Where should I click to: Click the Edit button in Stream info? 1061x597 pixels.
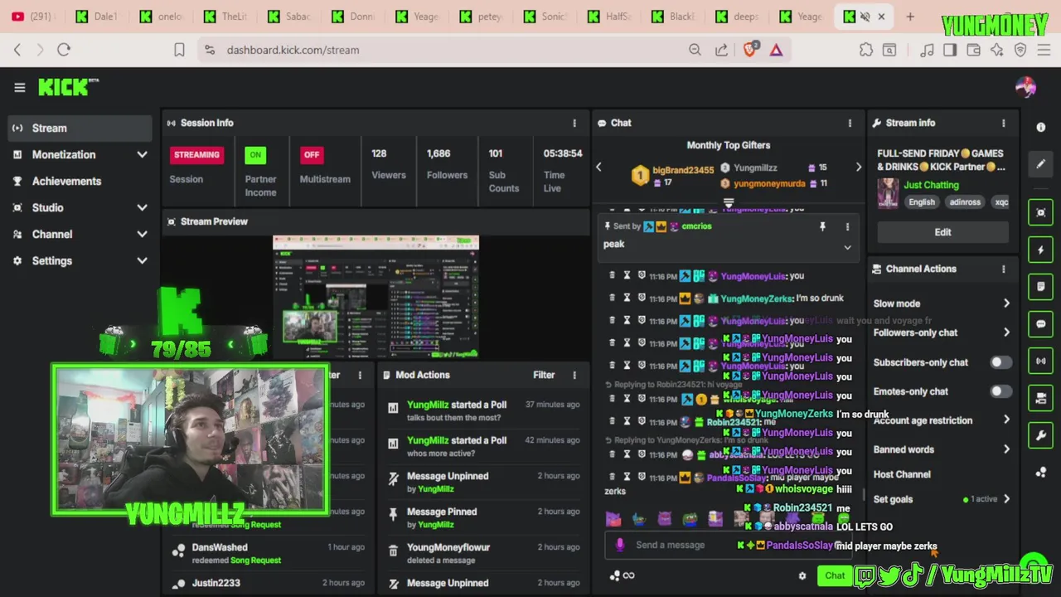point(942,232)
